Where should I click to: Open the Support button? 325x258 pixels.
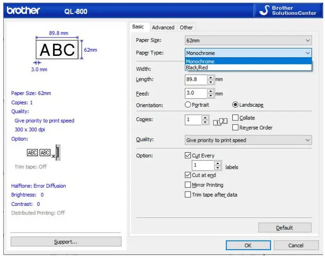click(66, 242)
